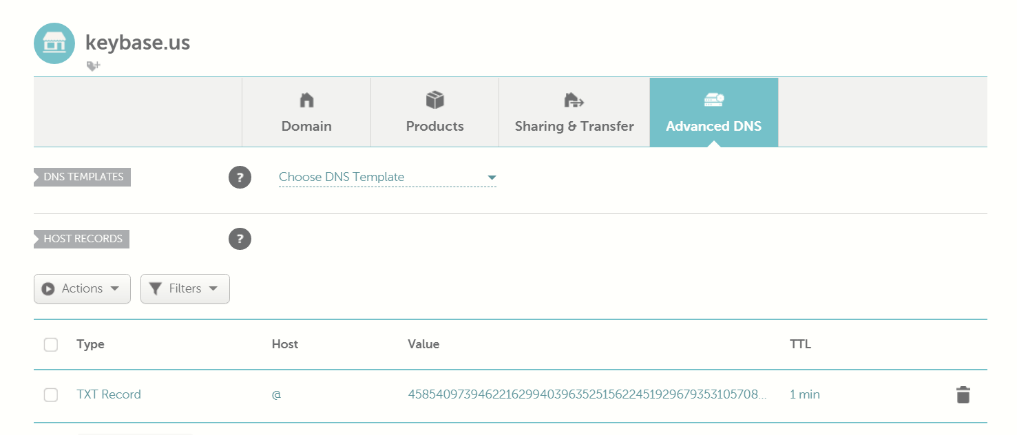Open the Filters dropdown button
This screenshot has width=1017, height=435.
185,288
